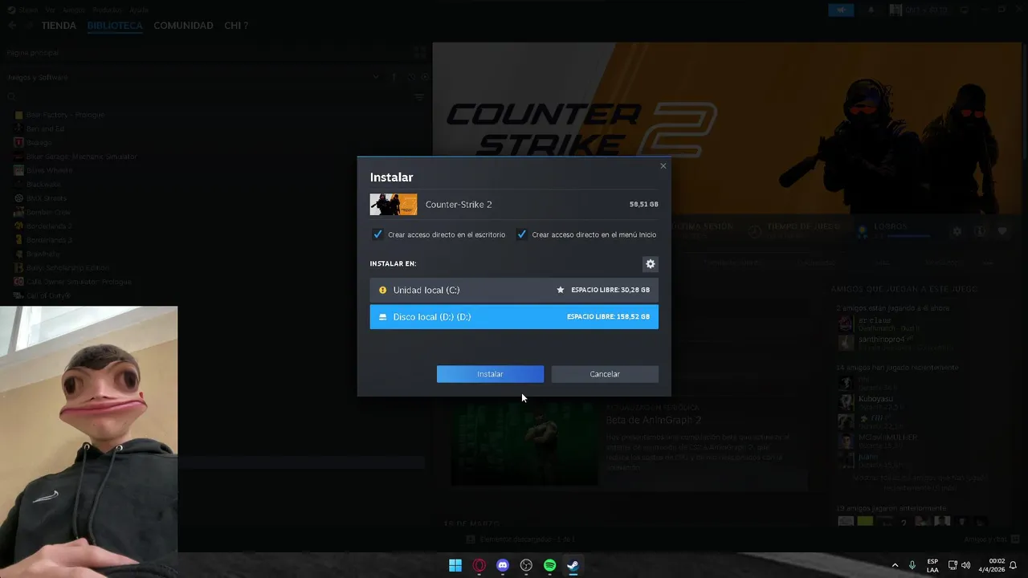
Task: Open friend Kuboyasu in friends list
Action: (x=875, y=398)
